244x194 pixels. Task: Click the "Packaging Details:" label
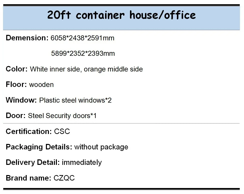click(39, 147)
